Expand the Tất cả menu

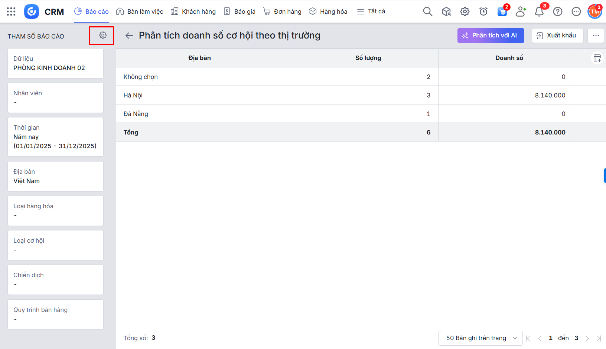(x=371, y=11)
